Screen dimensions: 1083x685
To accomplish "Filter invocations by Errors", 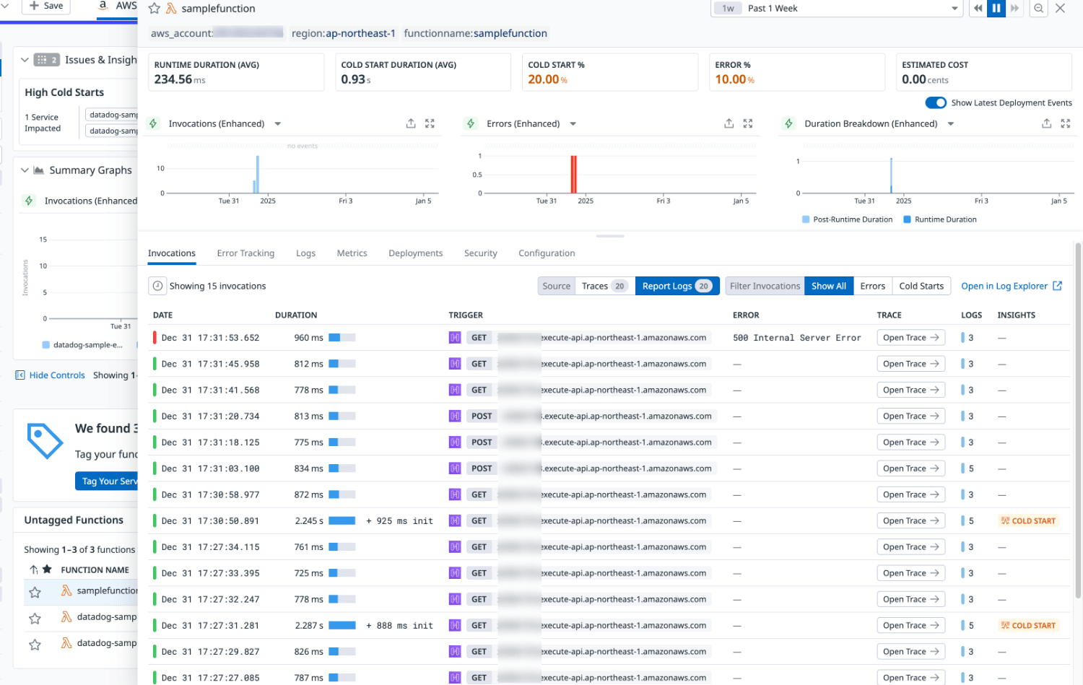I will [872, 286].
